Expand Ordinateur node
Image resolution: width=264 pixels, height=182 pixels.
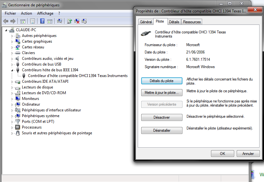click(12, 105)
